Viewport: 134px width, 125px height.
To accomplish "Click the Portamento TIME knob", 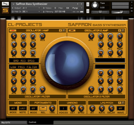I will 52,108.
